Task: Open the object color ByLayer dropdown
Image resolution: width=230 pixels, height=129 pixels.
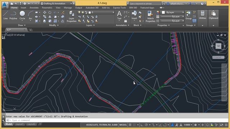Action: coord(183,13)
